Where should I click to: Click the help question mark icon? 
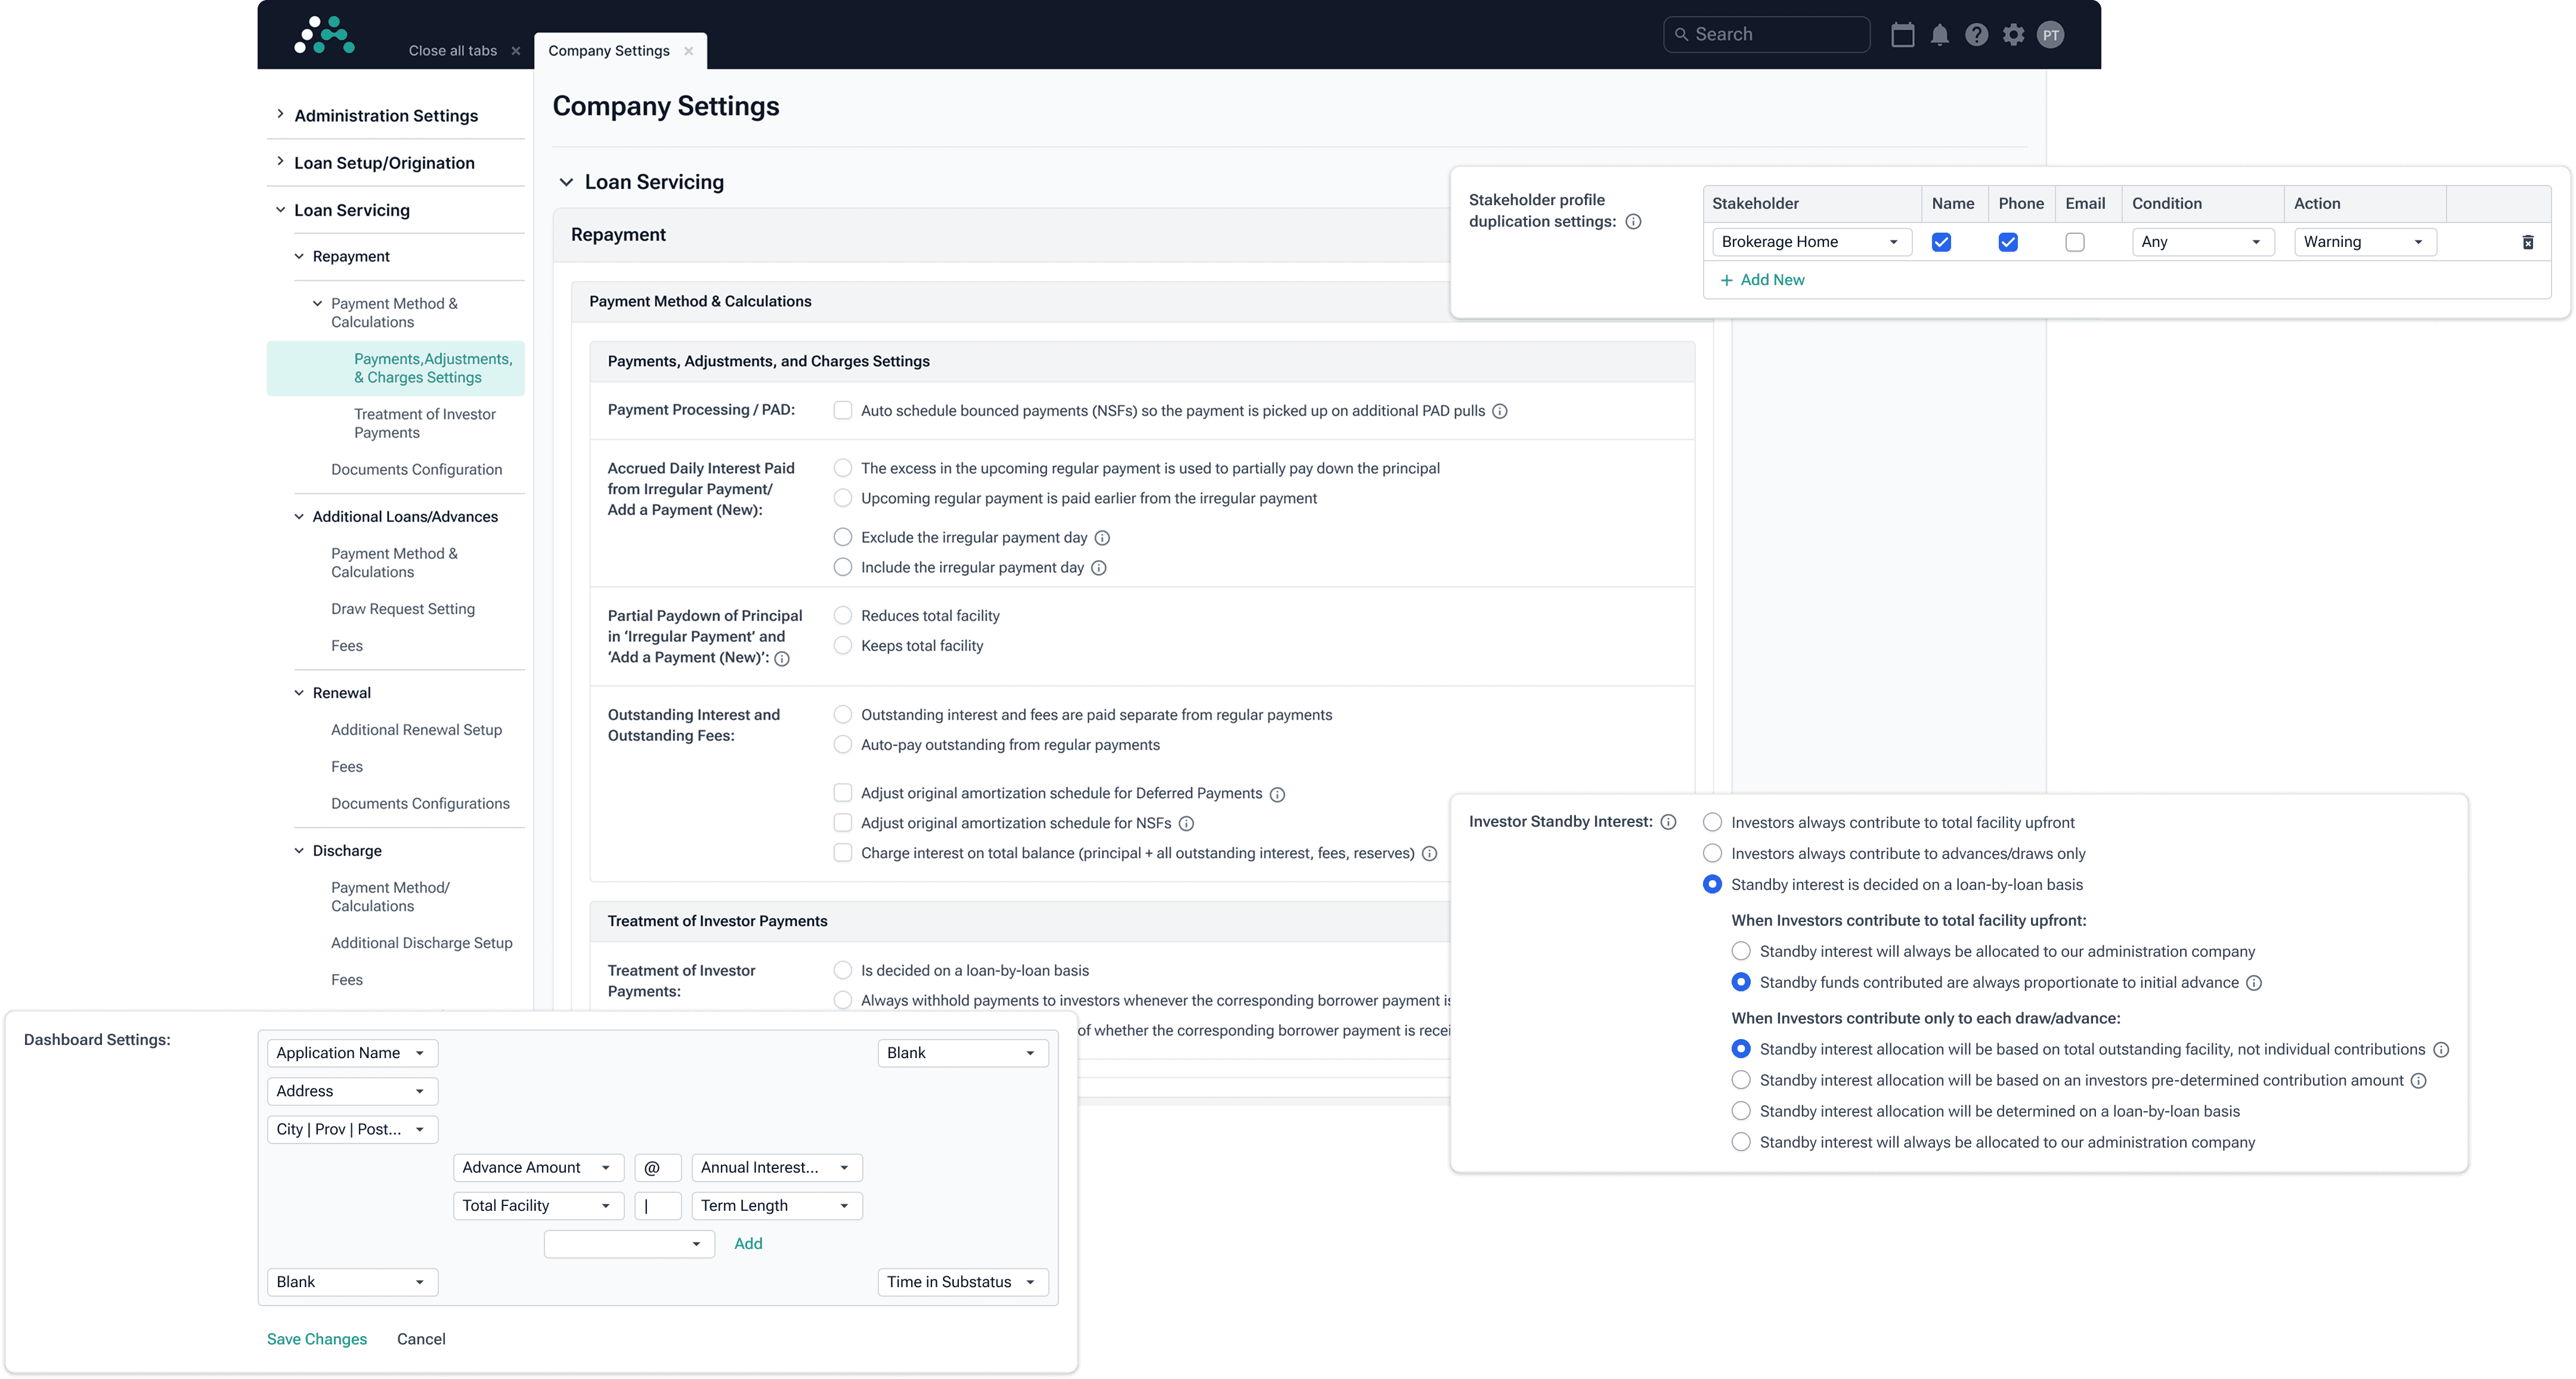tap(1976, 35)
